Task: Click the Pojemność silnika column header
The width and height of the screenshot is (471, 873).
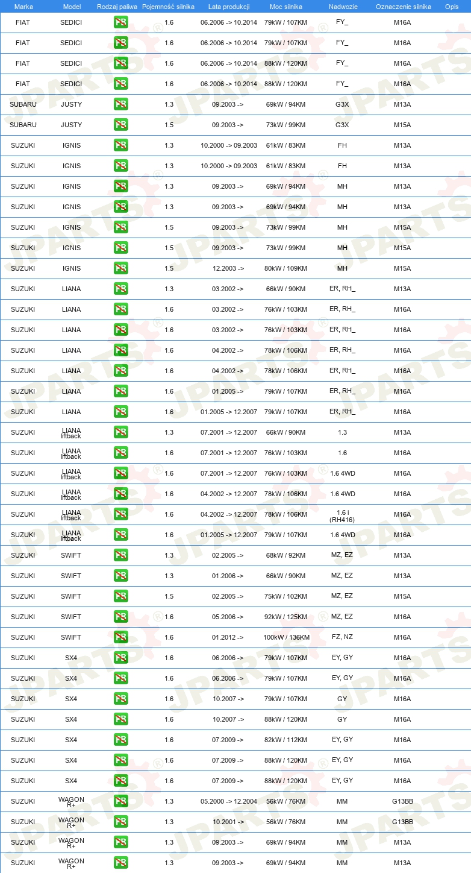Action: (168, 7)
